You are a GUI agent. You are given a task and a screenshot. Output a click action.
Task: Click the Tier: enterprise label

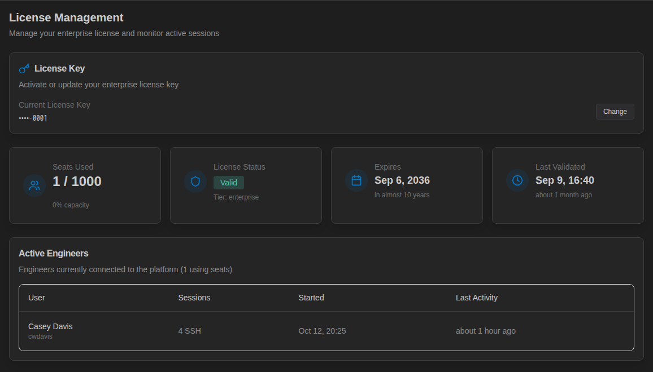(x=236, y=197)
